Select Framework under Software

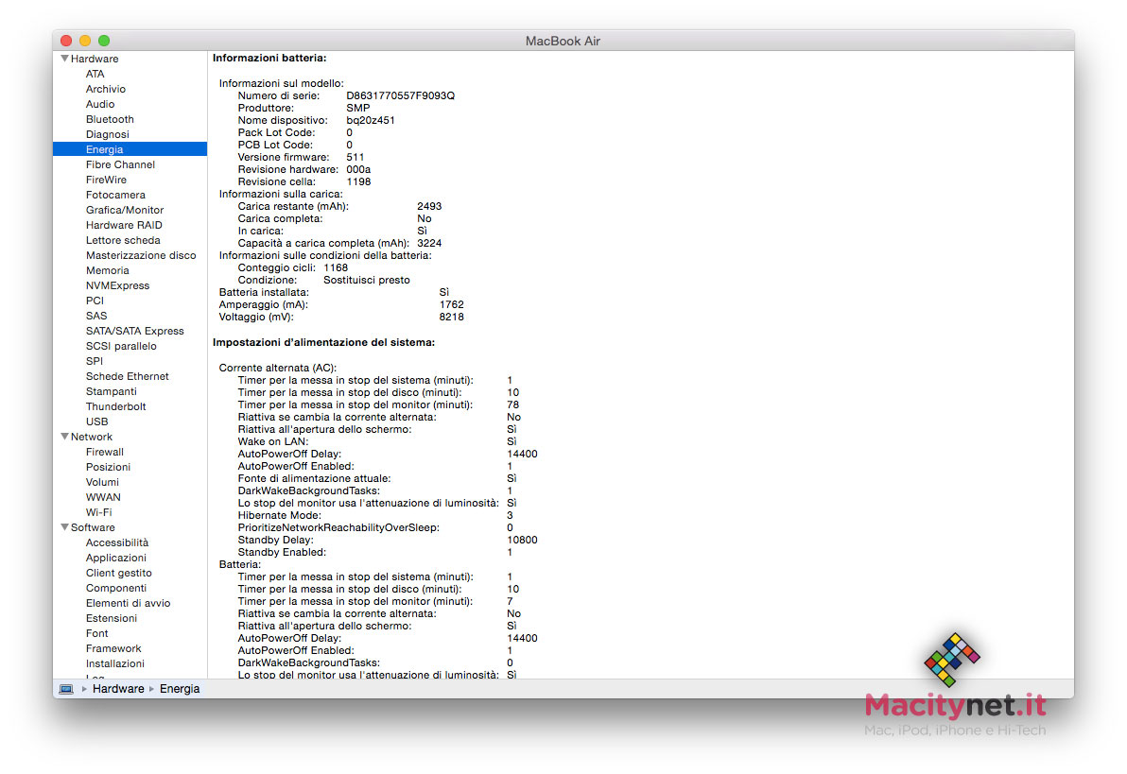pos(113,647)
